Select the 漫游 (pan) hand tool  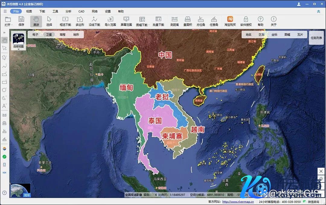pos(36,21)
